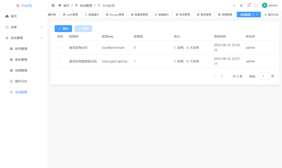Click the page number jump input field
This screenshot has height=168, width=282.
[263, 76]
